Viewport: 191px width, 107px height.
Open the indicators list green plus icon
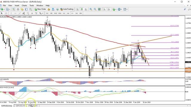114,9
